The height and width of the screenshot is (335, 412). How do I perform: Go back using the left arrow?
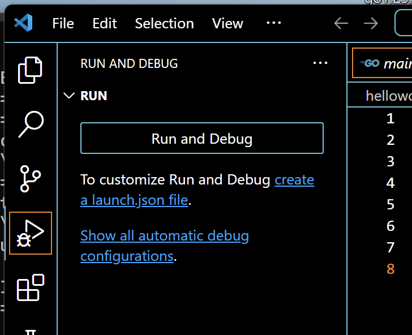341,23
